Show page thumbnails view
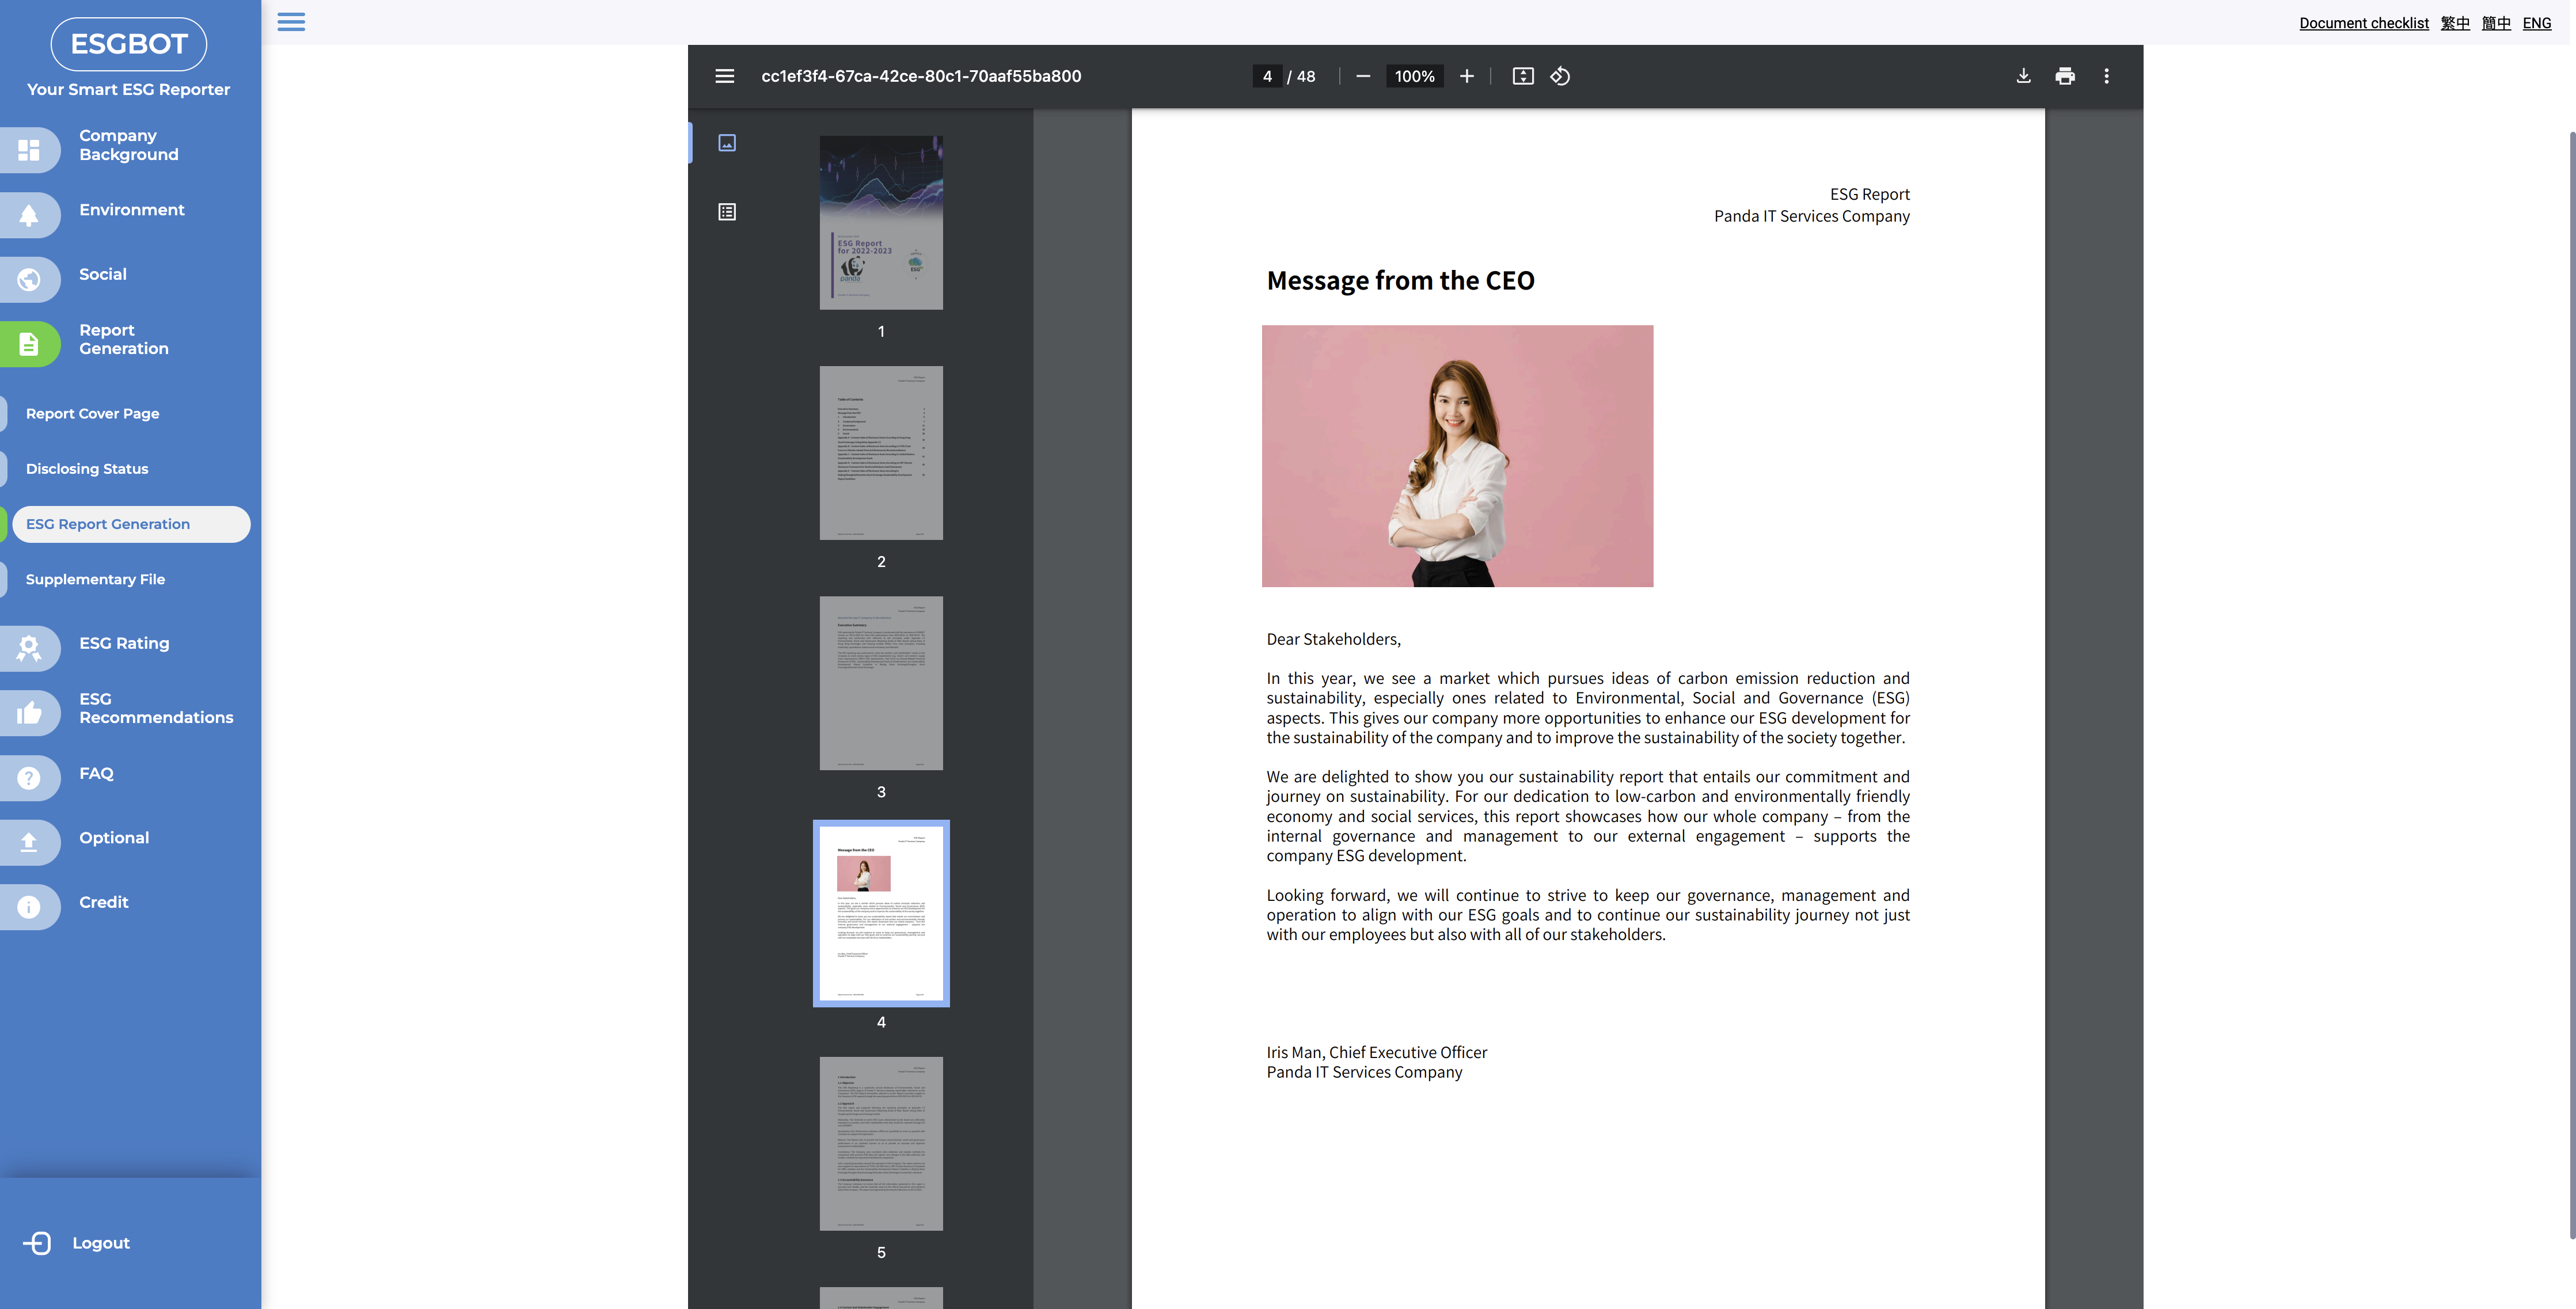2576x1309 pixels. pos(727,143)
